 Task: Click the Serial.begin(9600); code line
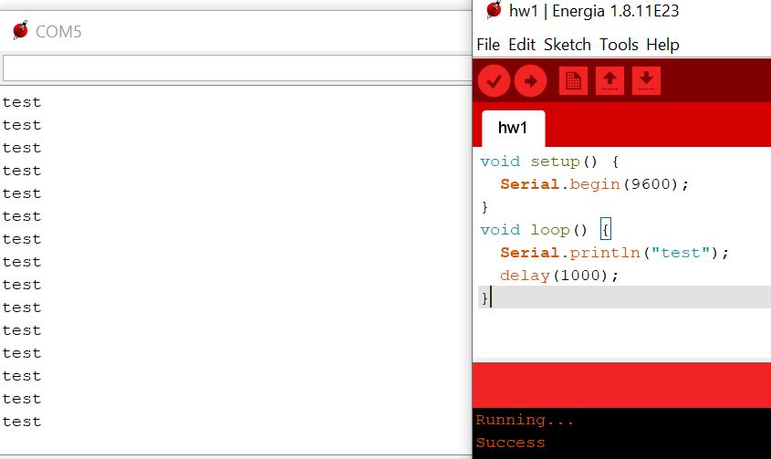tap(595, 184)
